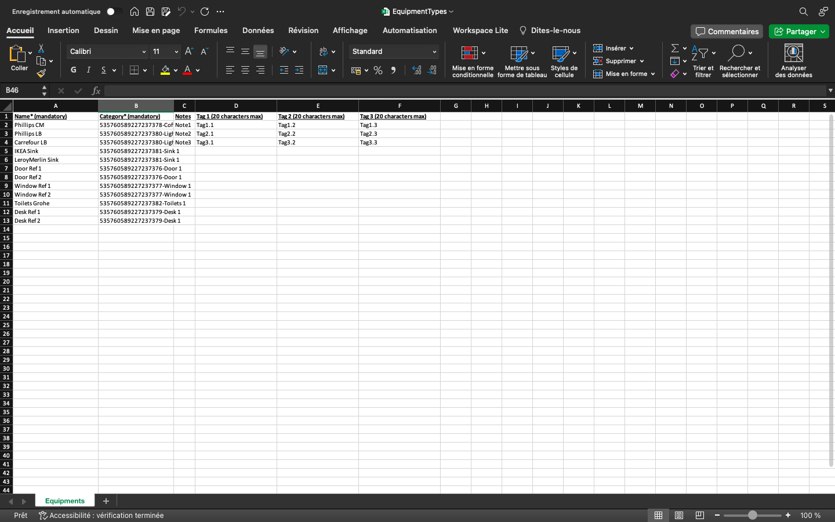This screenshot has width=835, height=522.
Task: Click the AutoSum sigma icon
Action: click(x=675, y=48)
